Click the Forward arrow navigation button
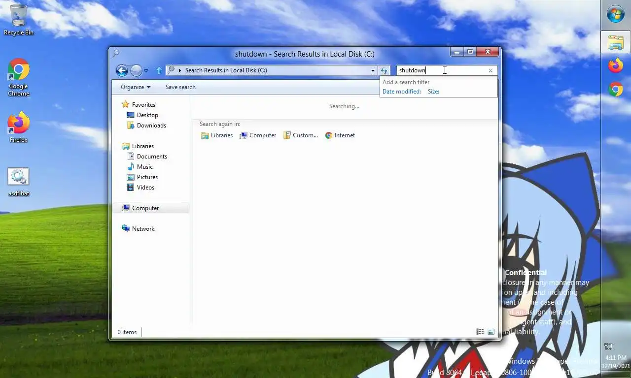The width and height of the screenshot is (631, 378). click(x=136, y=70)
